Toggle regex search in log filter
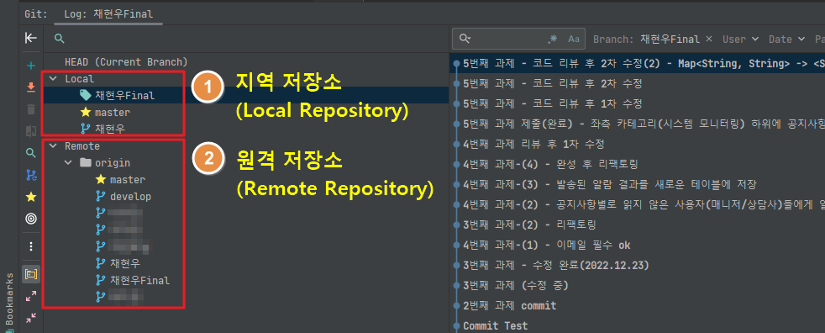Image resolution: width=825 pixels, height=333 pixels. coord(553,39)
